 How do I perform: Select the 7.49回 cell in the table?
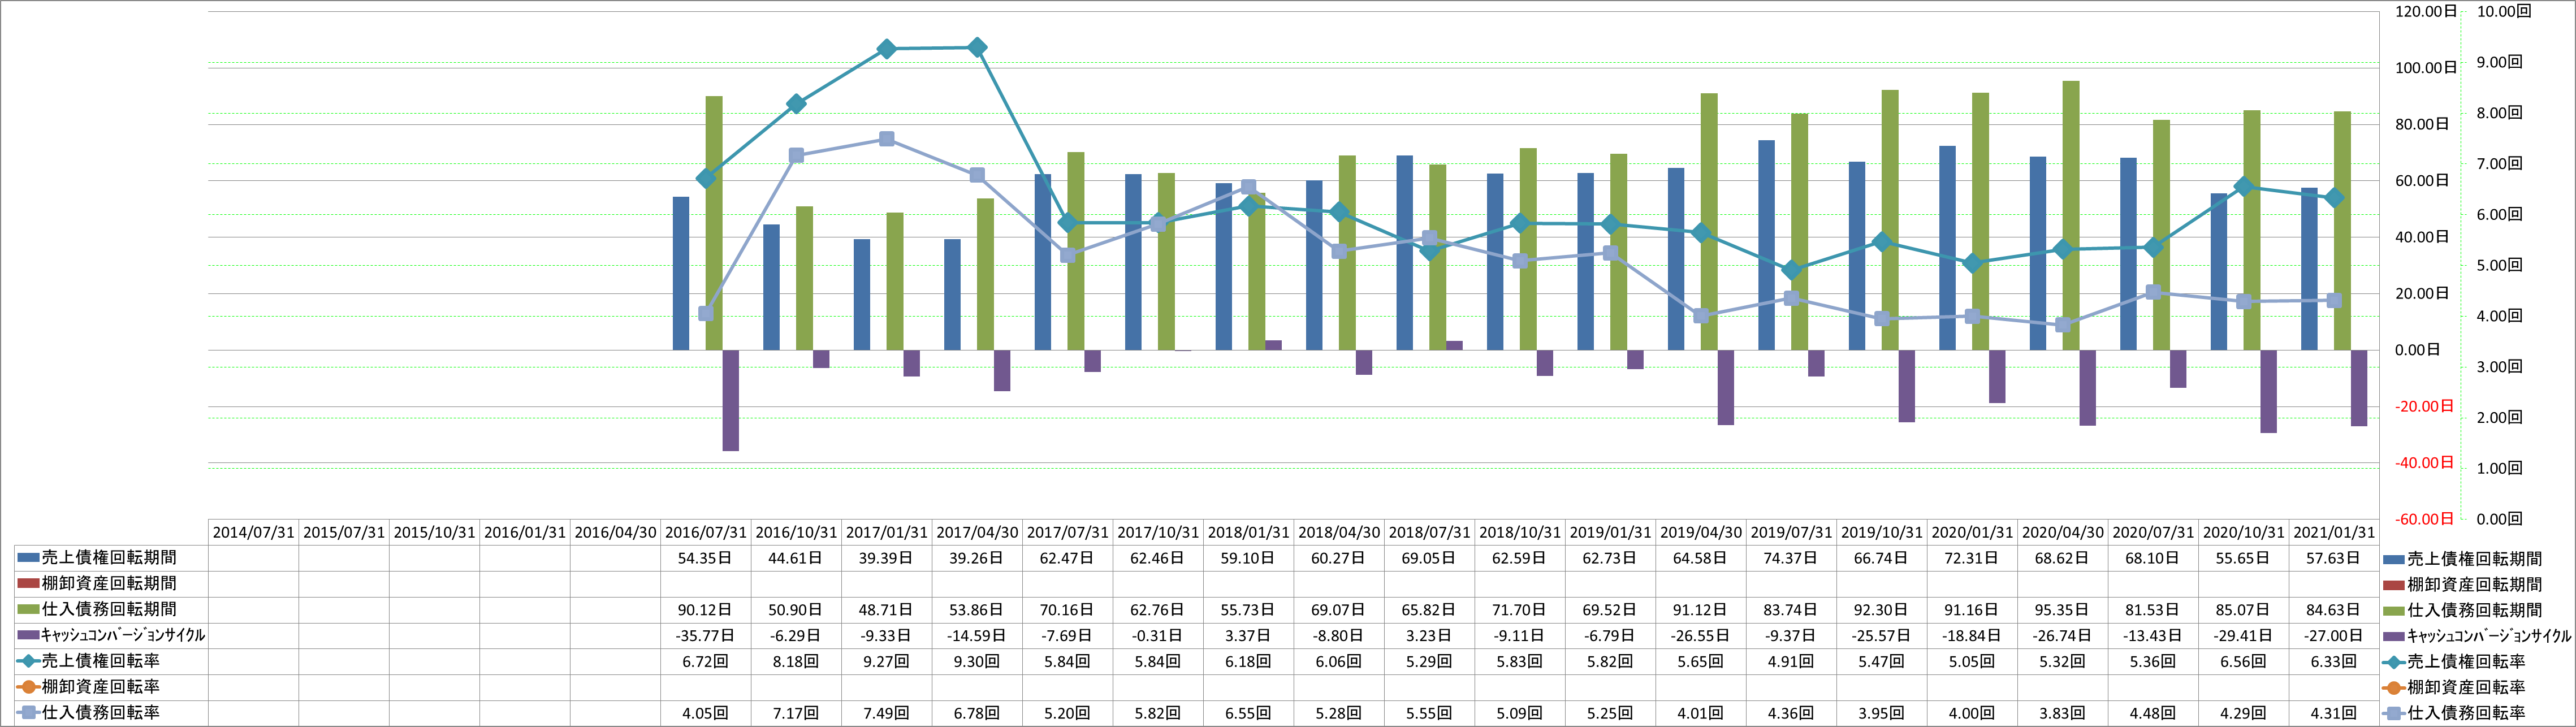(x=887, y=713)
